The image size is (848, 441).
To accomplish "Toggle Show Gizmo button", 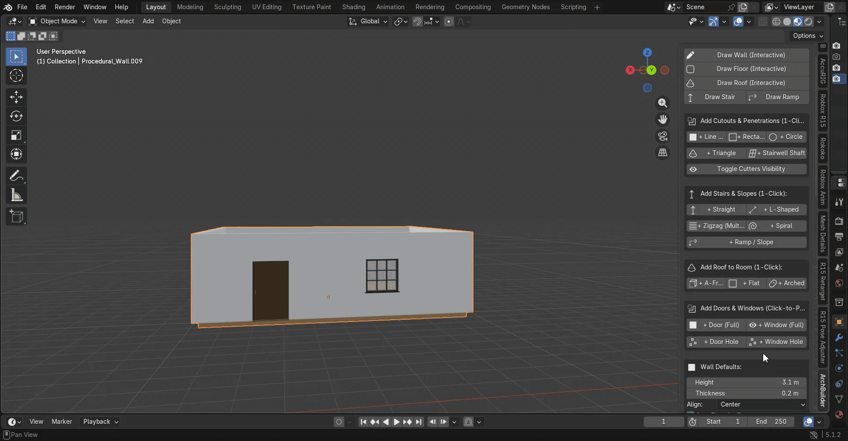I will pos(713,22).
